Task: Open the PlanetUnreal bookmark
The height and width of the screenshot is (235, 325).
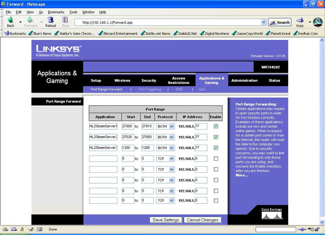Action: (278, 33)
